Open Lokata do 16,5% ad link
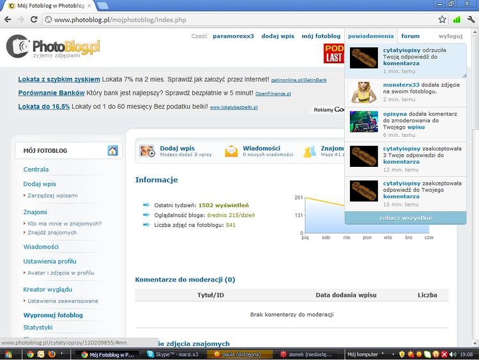479x360 pixels. [43, 106]
